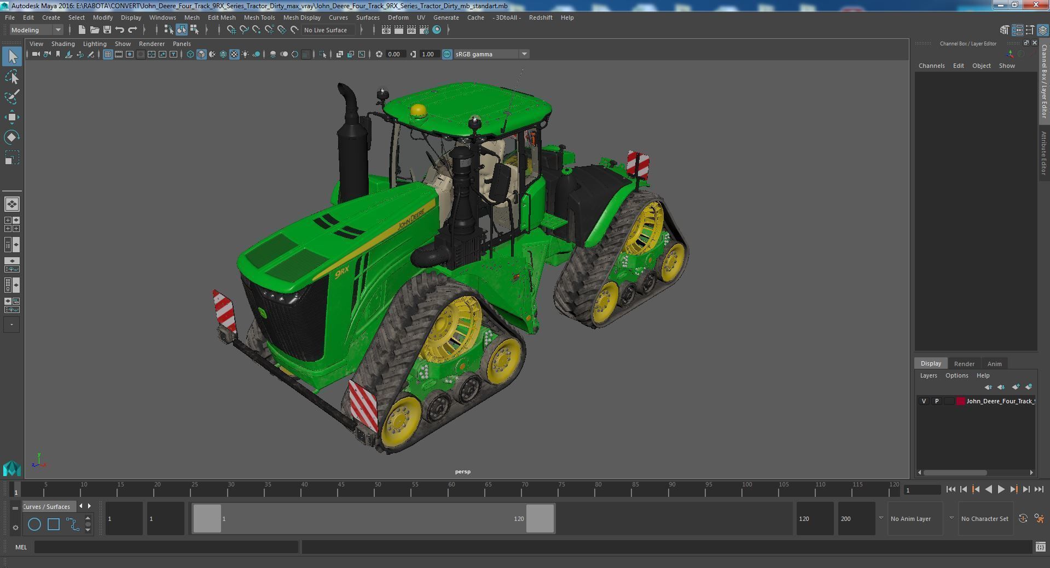The width and height of the screenshot is (1050, 568).
Task: Switch to the Render layer tab
Action: tap(964, 363)
